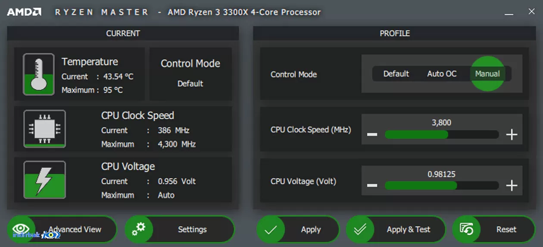The width and height of the screenshot is (543, 247).
Task: Click Apply & Test button
Action: [x=396, y=229]
